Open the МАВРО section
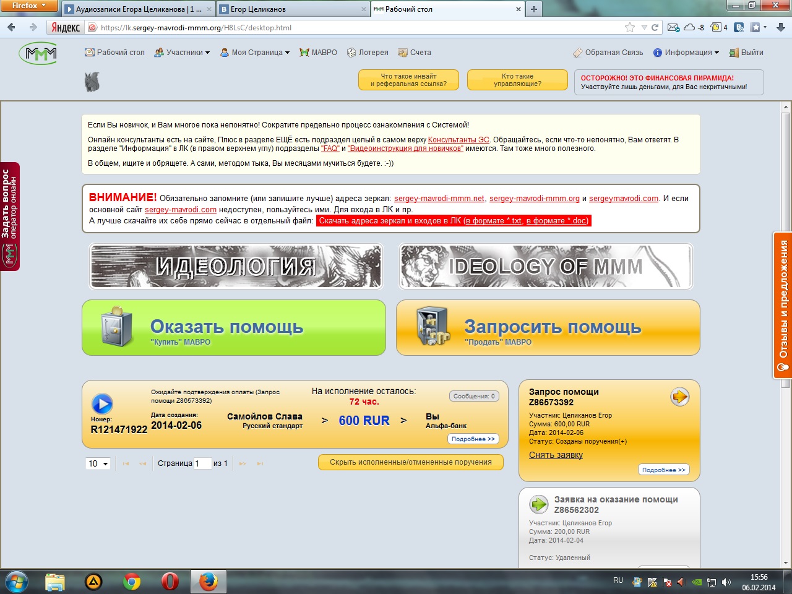792x594 pixels. 319,53
